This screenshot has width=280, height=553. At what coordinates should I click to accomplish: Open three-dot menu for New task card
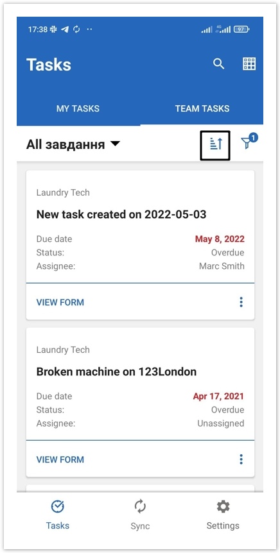[241, 302]
